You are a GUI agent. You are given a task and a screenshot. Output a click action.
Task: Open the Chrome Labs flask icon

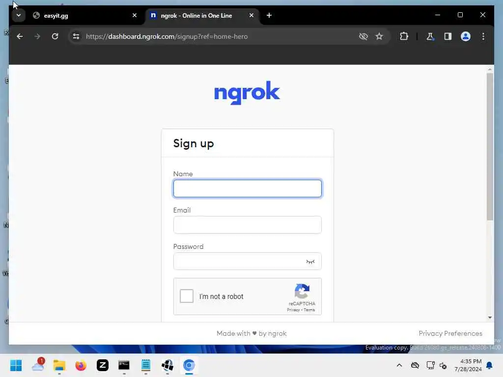pyautogui.click(x=430, y=36)
